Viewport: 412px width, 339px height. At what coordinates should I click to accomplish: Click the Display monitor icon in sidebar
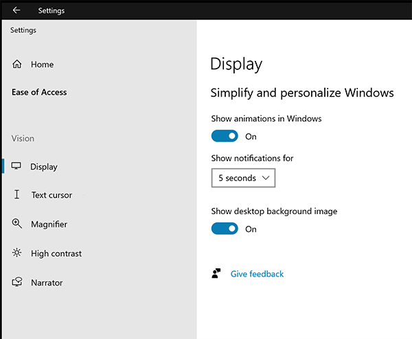click(x=16, y=166)
